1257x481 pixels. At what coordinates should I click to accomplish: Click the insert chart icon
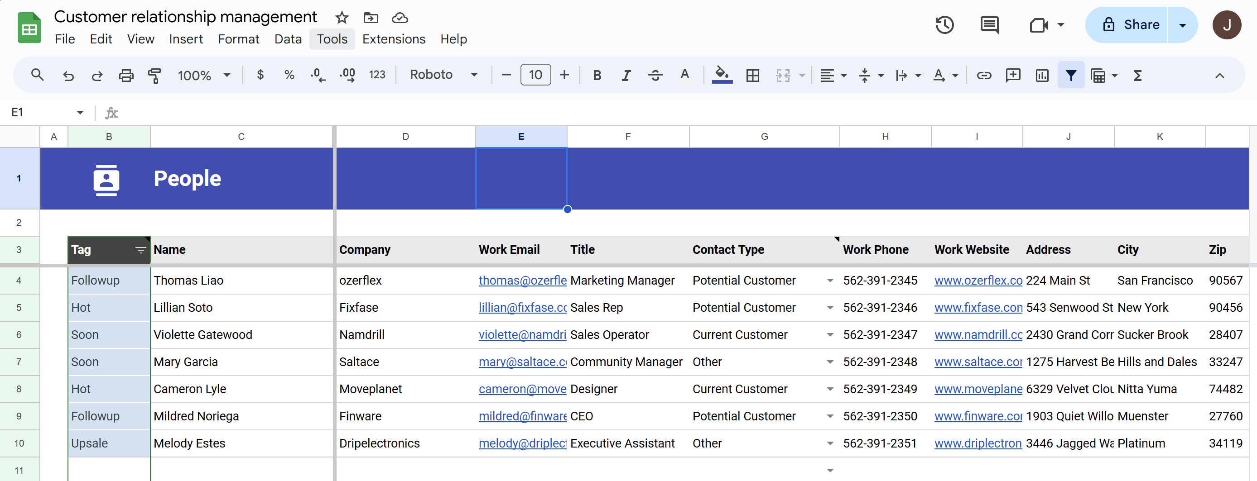click(1042, 75)
